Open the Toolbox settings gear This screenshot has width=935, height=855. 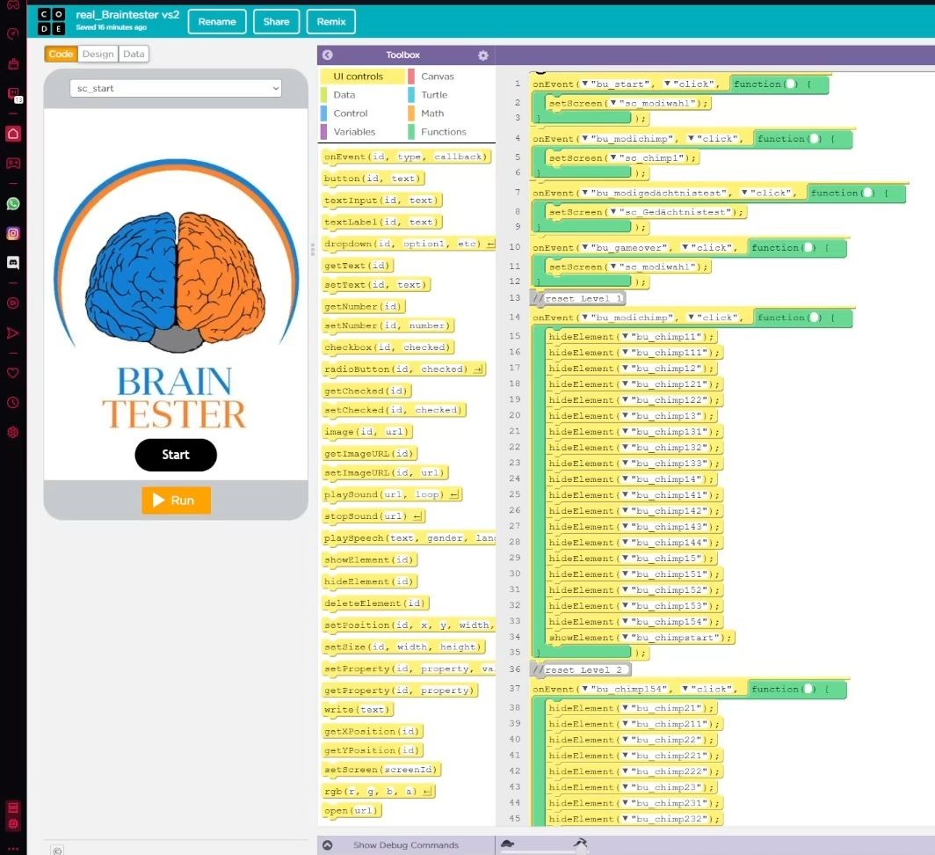point(482,55)
